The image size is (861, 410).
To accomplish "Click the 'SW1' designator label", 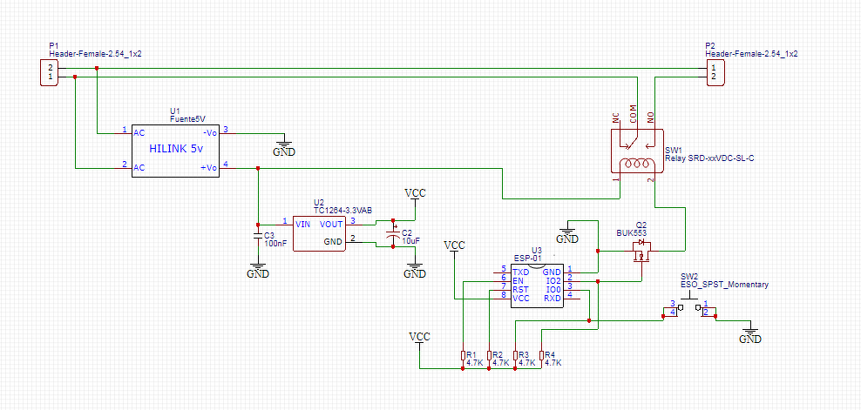I will pyautogui.click(x=673, y=151).
